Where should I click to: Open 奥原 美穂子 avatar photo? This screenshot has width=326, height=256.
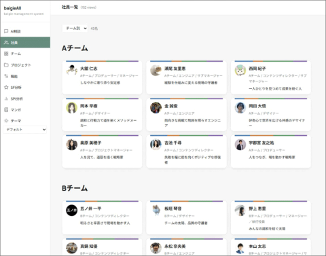point(72,145)
